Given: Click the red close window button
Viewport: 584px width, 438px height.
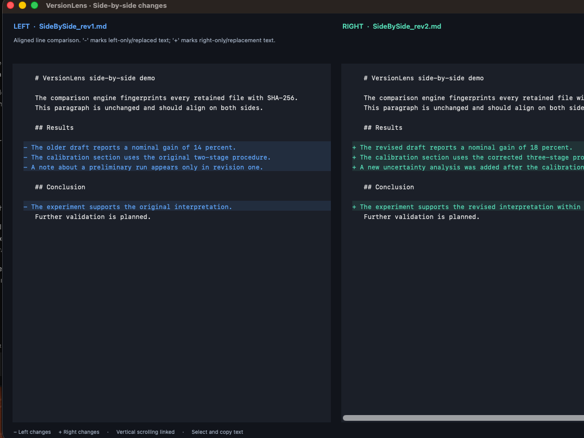Looking at the screenshot, I should (10, 5).
